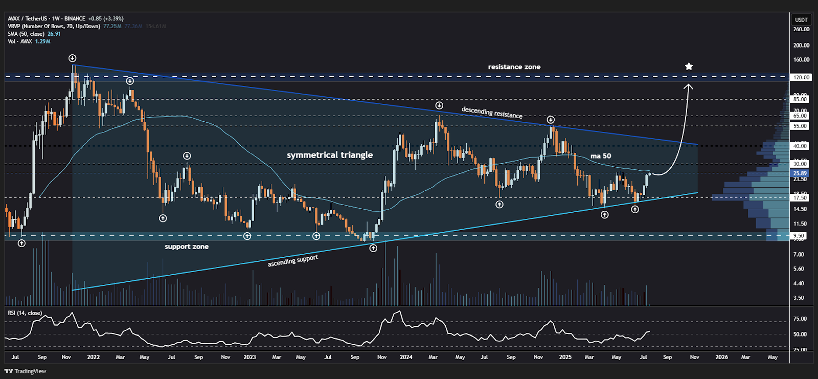Viewport: 818px width, 379px height.
Task: Open the USDT currency selector
Action: (801, 20)
